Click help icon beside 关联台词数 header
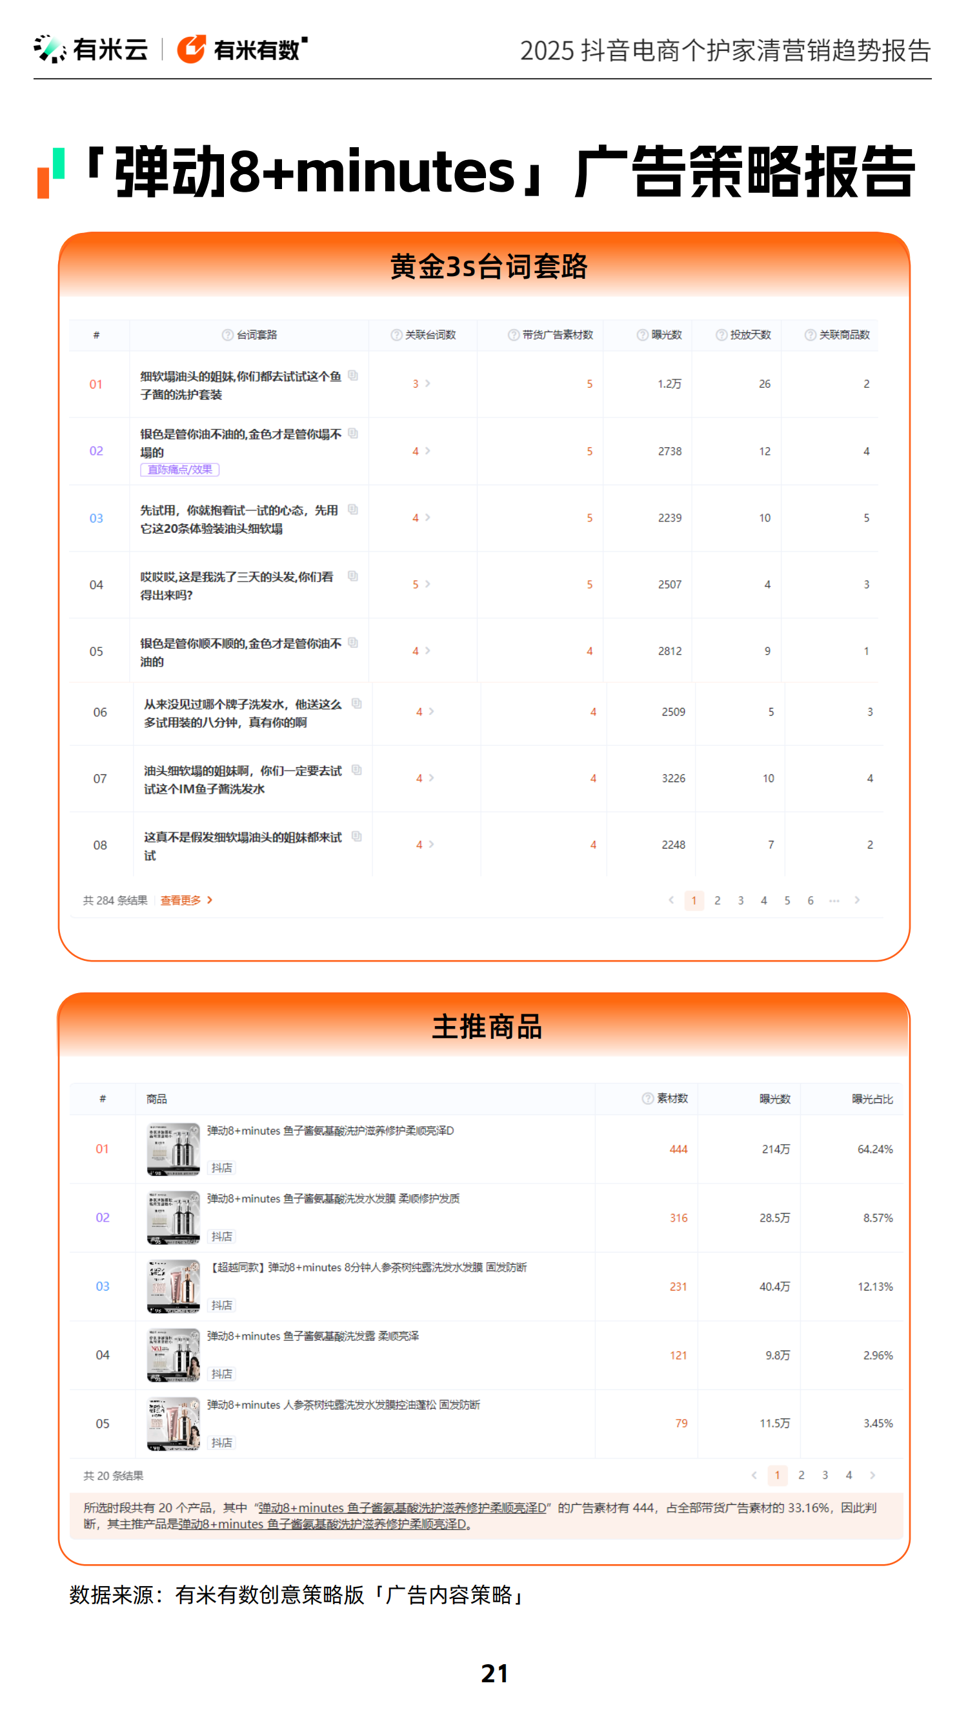 point(396,335)
